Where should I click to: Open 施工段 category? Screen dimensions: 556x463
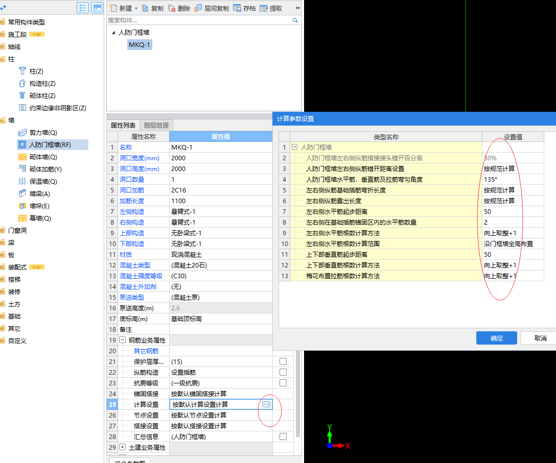[17, 34]
